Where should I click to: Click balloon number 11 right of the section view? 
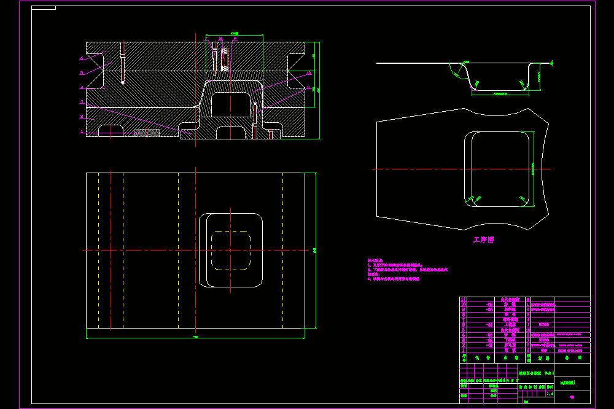pos(309,88)
